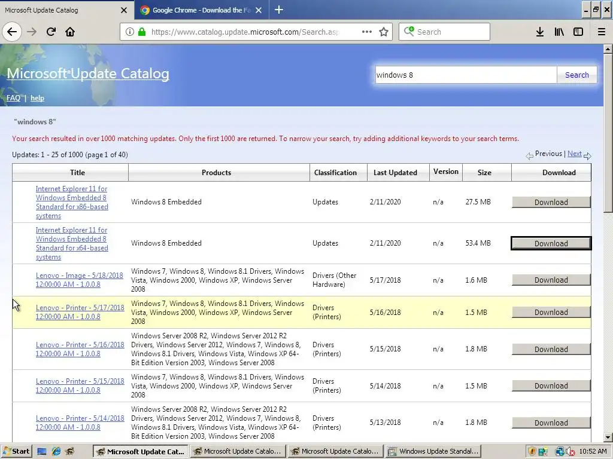This screenshot has width=613, height=459.
Task: Select second Microsoft Update Catalog taskbar button
Action: pos(238,452)
